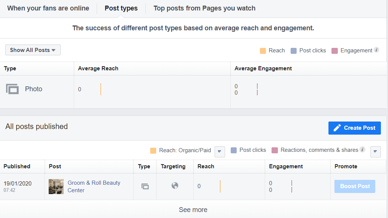
Task: Expand the Reach: Organic/Paid dropdown arrow
Action: coord(219,151)
